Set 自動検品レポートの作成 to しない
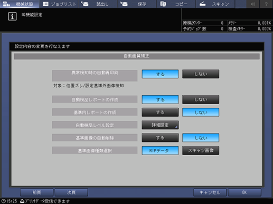The height and width of the screenshot is (204, 273). 201,99
